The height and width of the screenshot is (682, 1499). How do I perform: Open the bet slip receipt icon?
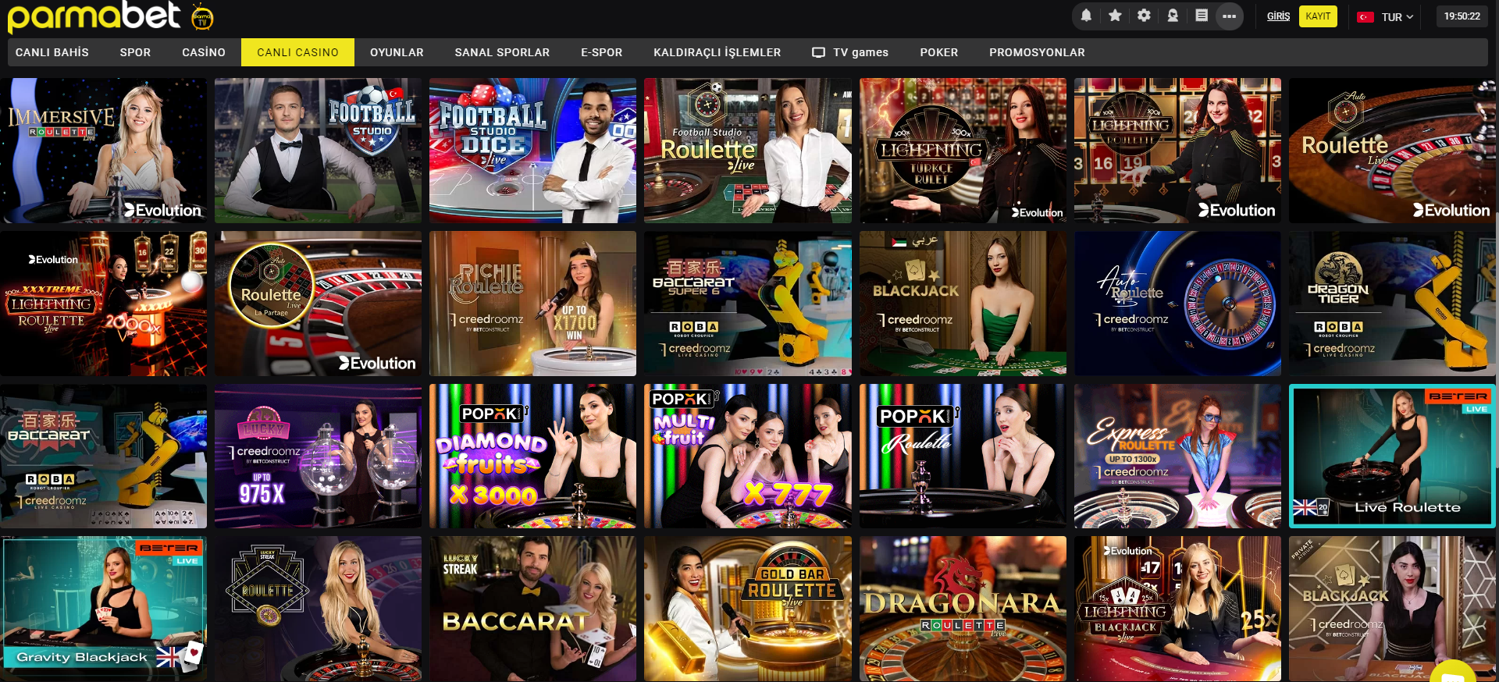(x=1202, y=16)
